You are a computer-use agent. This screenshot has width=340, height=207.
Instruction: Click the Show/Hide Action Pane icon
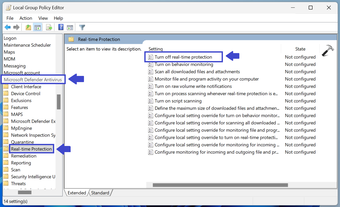pos(70,27)
